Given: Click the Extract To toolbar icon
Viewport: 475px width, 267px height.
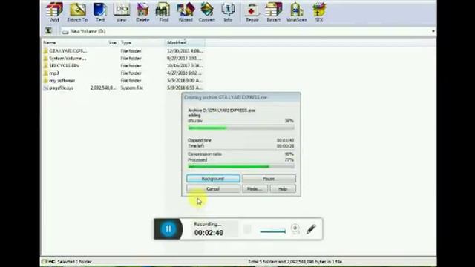Looking at the screenshot, I should pyautogui.click(x=77, y=12).
